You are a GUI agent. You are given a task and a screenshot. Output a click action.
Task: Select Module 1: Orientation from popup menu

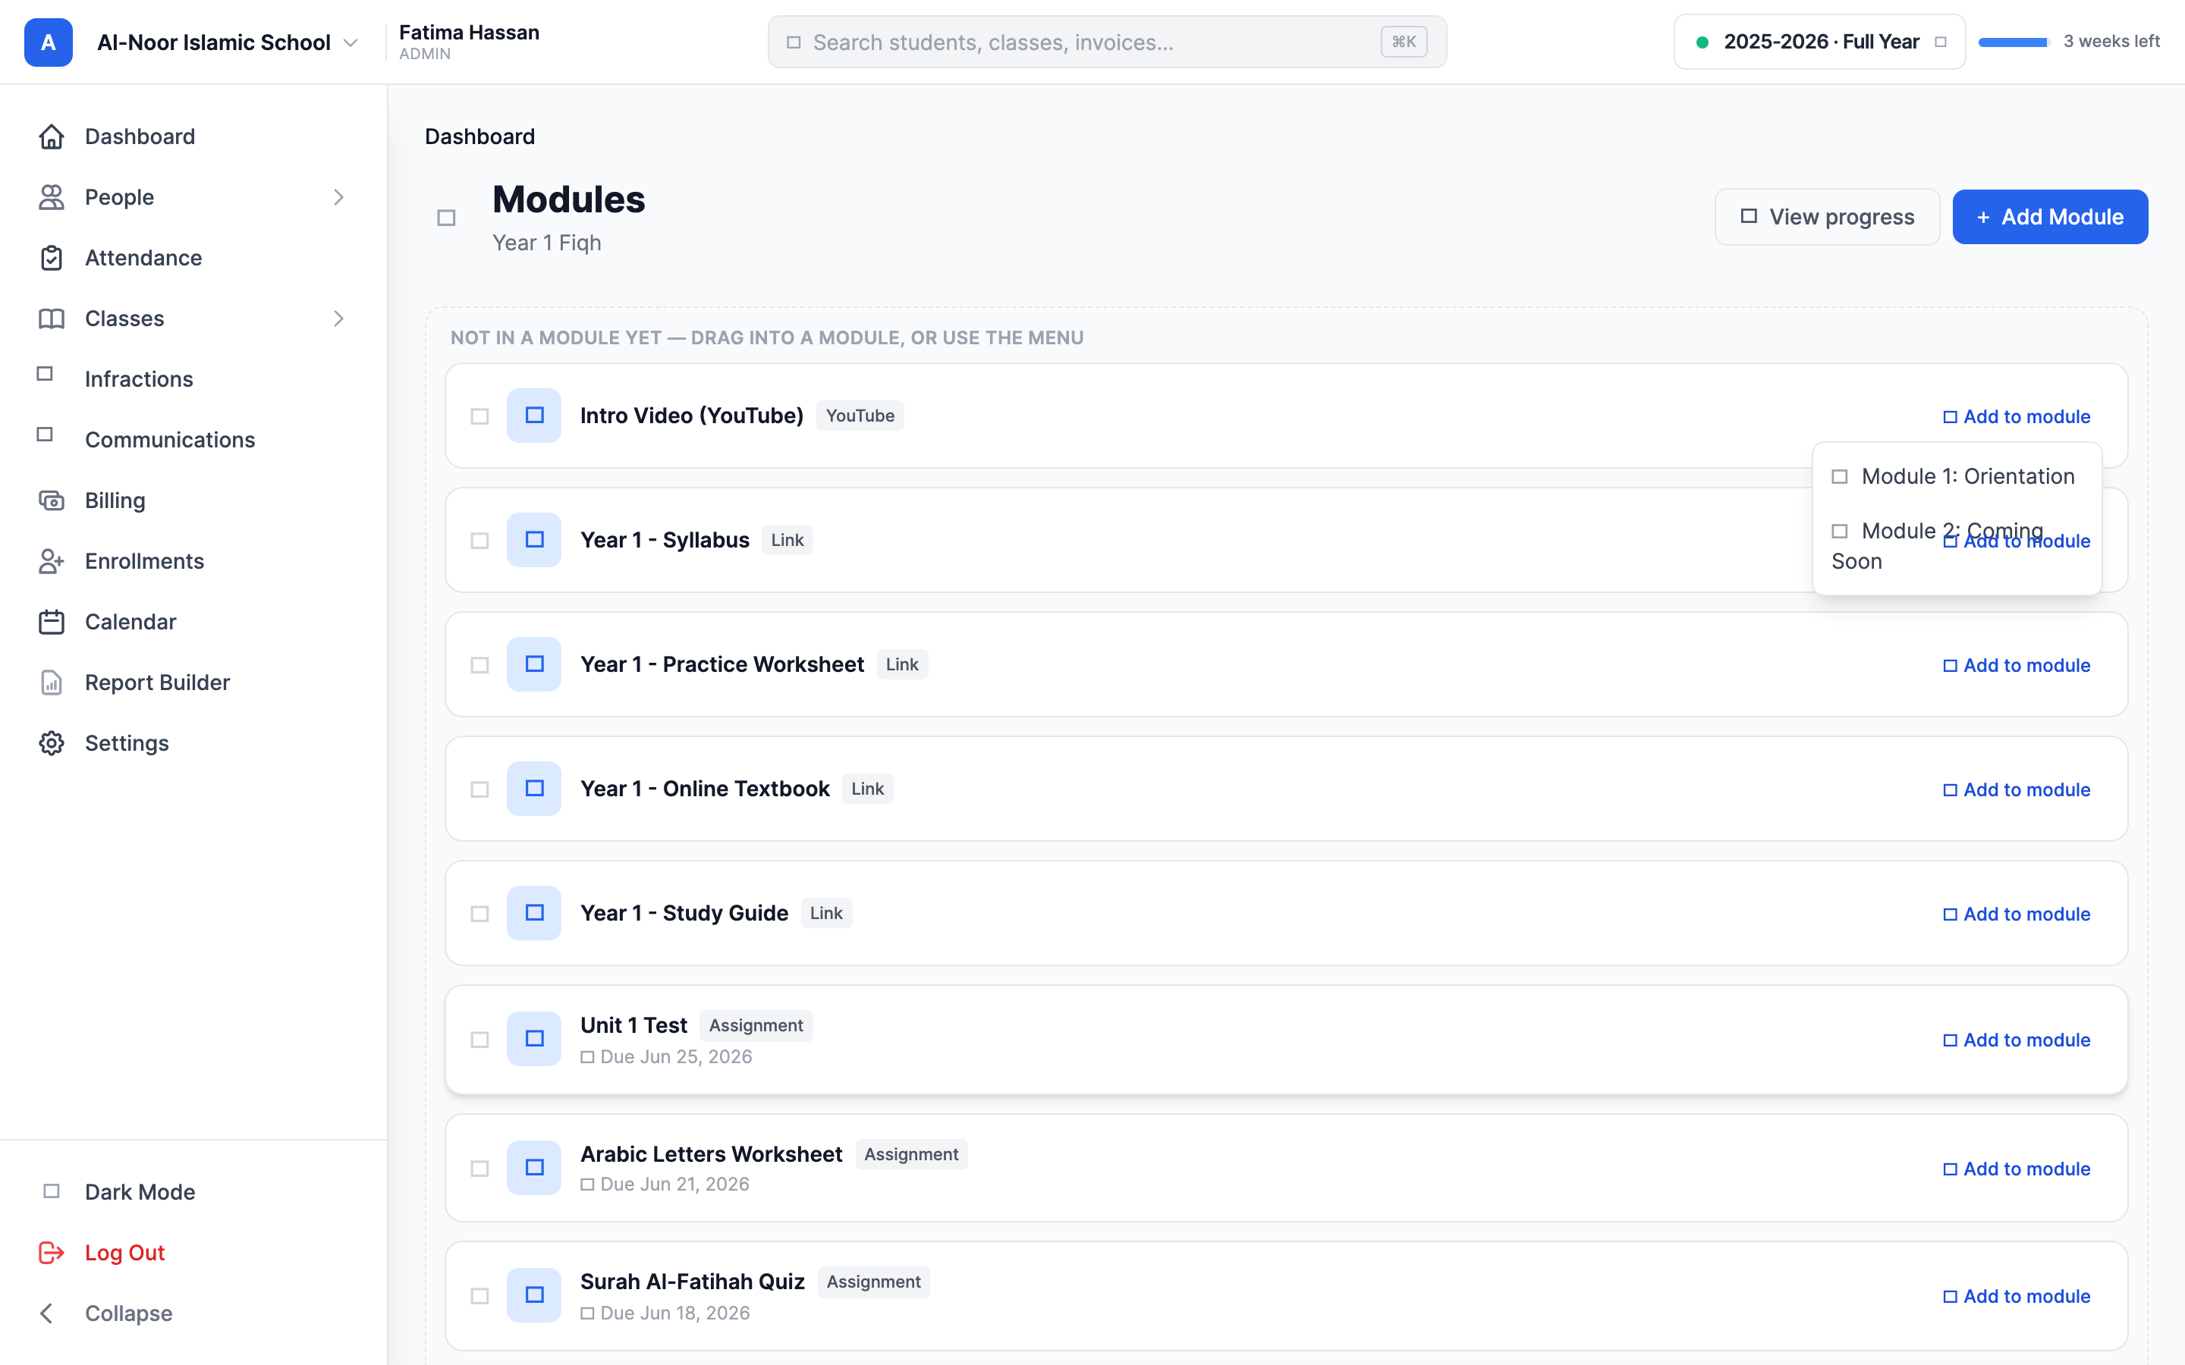pos(1957,475)
